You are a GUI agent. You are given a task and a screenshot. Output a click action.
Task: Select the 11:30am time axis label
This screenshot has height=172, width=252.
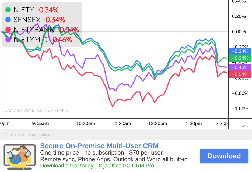pos(121,124)
